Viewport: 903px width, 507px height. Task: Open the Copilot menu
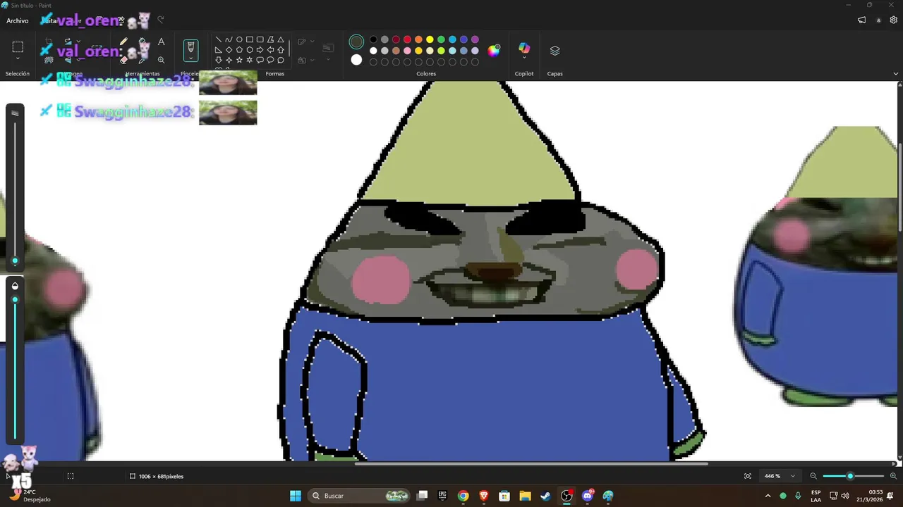(x=524, y=50)
